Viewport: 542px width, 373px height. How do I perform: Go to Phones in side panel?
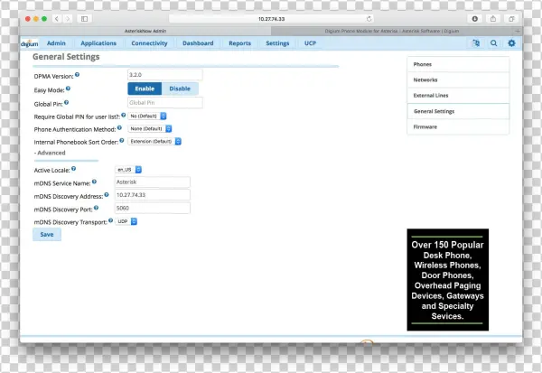tap(458, 64)
